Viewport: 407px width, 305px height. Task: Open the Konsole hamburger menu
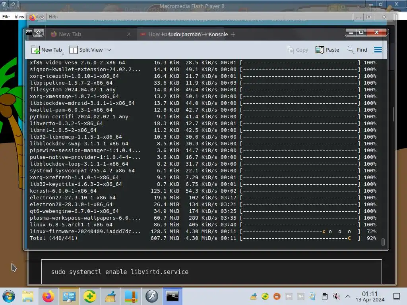coord(378,50)
